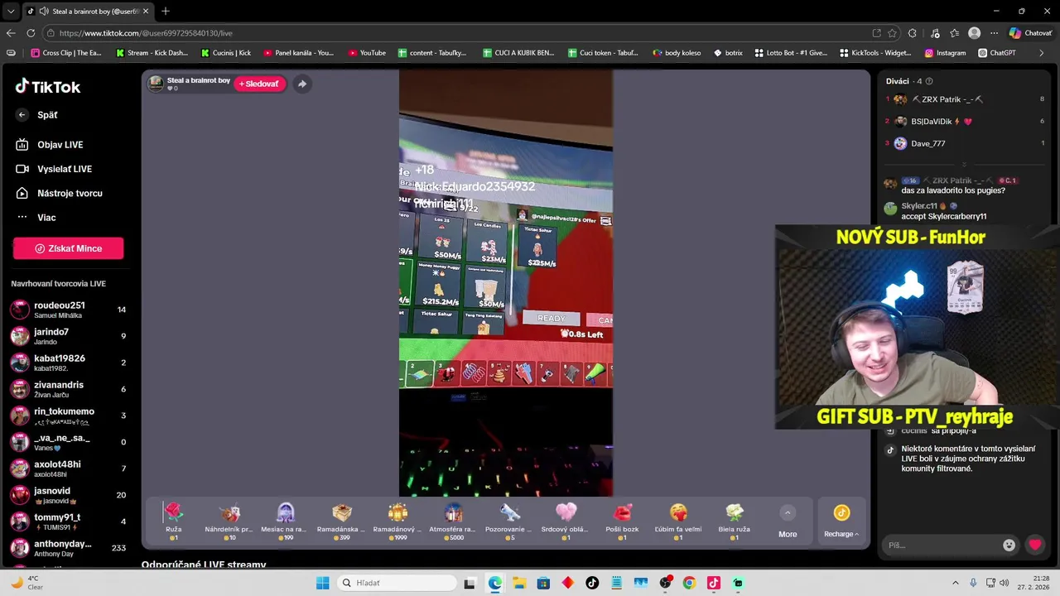Viewport: 1060px width, 596px height.
Task: Open the streamer's profile avatar
Action: coord(156,84)
